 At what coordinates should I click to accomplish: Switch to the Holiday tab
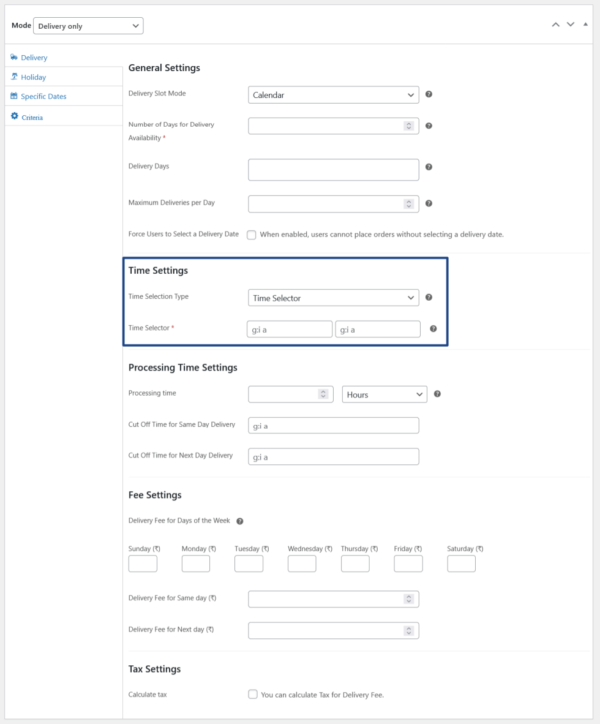coord(33,77)
